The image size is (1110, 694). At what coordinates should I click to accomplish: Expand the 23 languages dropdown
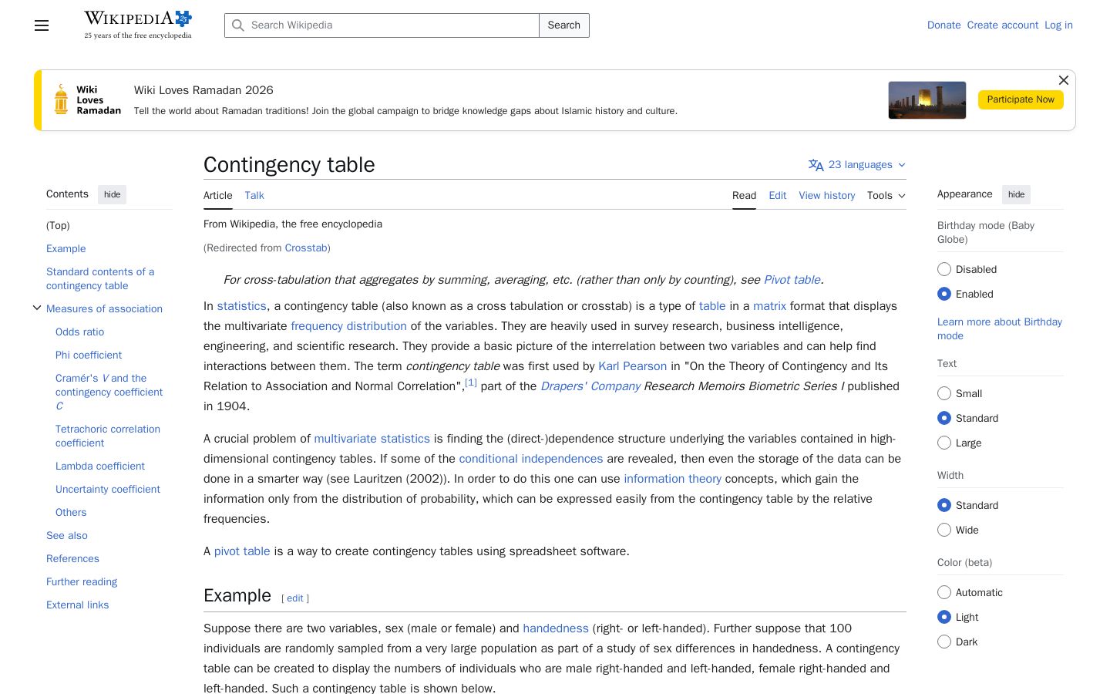click(857, 165)
